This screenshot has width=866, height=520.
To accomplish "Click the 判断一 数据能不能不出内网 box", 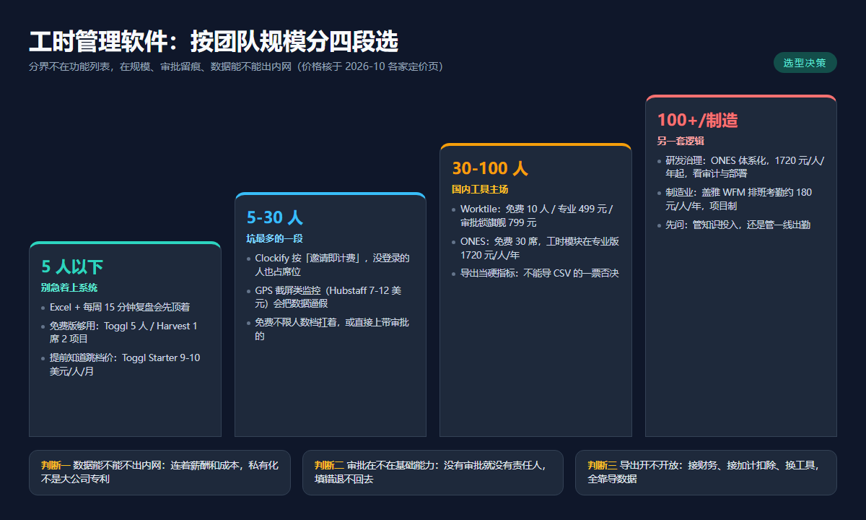I will pos(159,472).
